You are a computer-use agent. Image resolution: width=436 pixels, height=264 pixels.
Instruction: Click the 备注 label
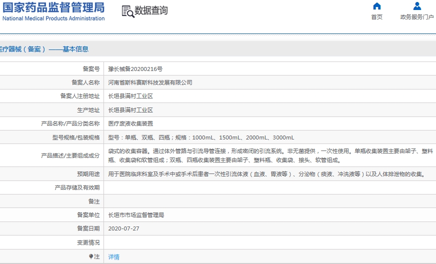coord(94,201)
